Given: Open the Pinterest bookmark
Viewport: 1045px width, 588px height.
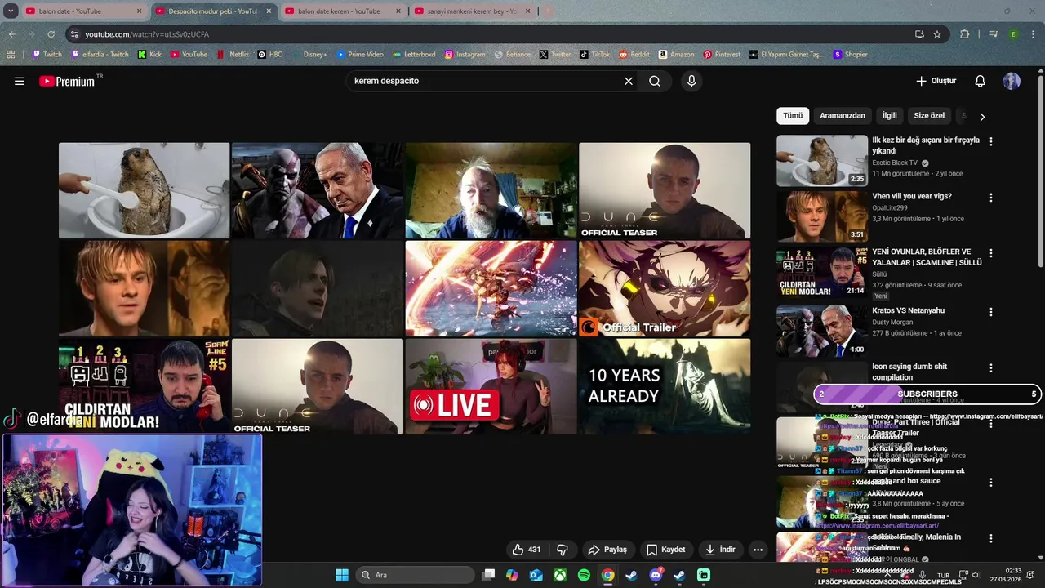Looking at the screenshot, I should (722, 55).
